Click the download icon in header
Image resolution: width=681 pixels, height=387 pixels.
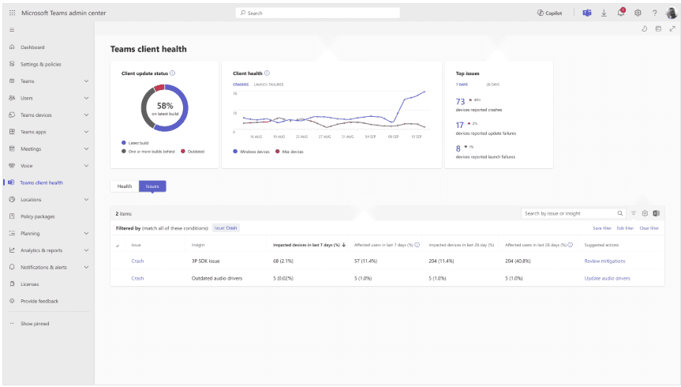click(x=604, y=13)
